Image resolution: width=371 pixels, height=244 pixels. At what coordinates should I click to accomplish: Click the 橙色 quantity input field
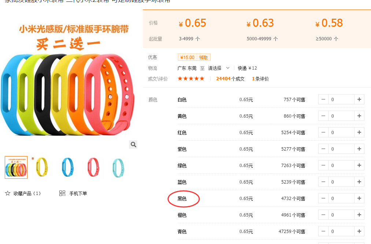click(341, 215)
